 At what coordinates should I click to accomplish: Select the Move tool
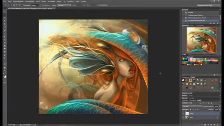(x=5, y=12)
